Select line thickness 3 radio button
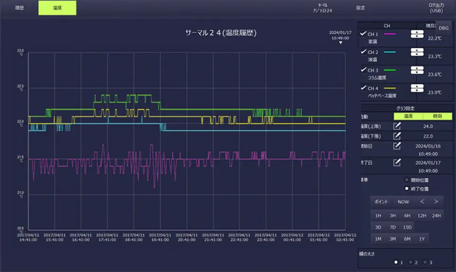Viewport: 456px width, 272px height. coord(425,262)
